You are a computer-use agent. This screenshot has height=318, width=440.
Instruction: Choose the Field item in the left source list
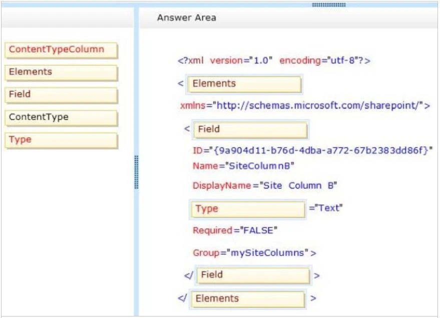(61, 95)
